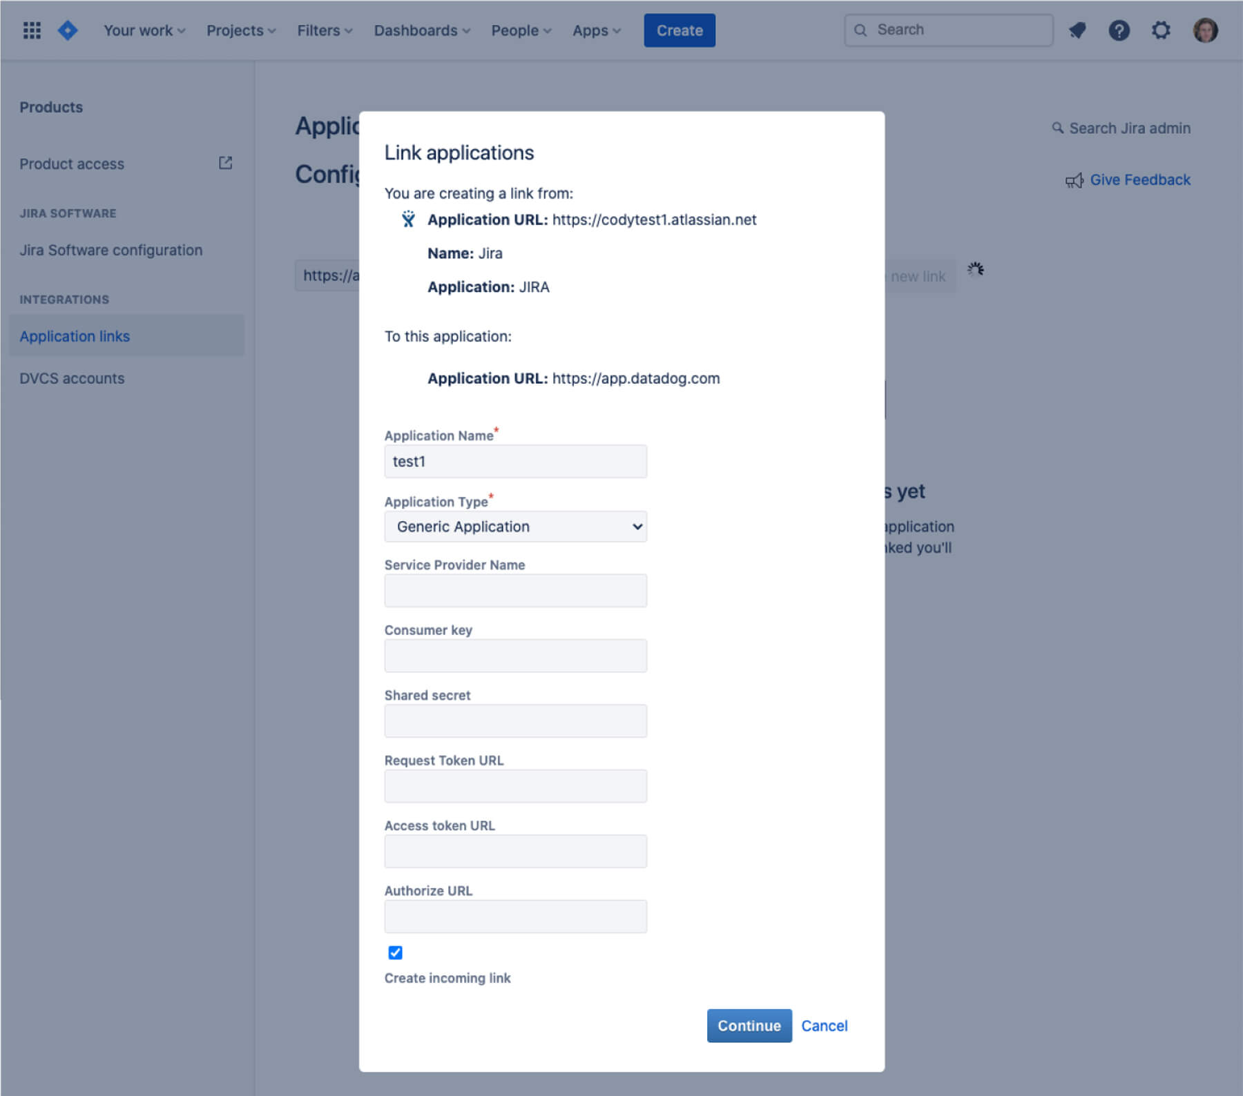
Task: Select Application links in the sidebar
Action: 75,336
